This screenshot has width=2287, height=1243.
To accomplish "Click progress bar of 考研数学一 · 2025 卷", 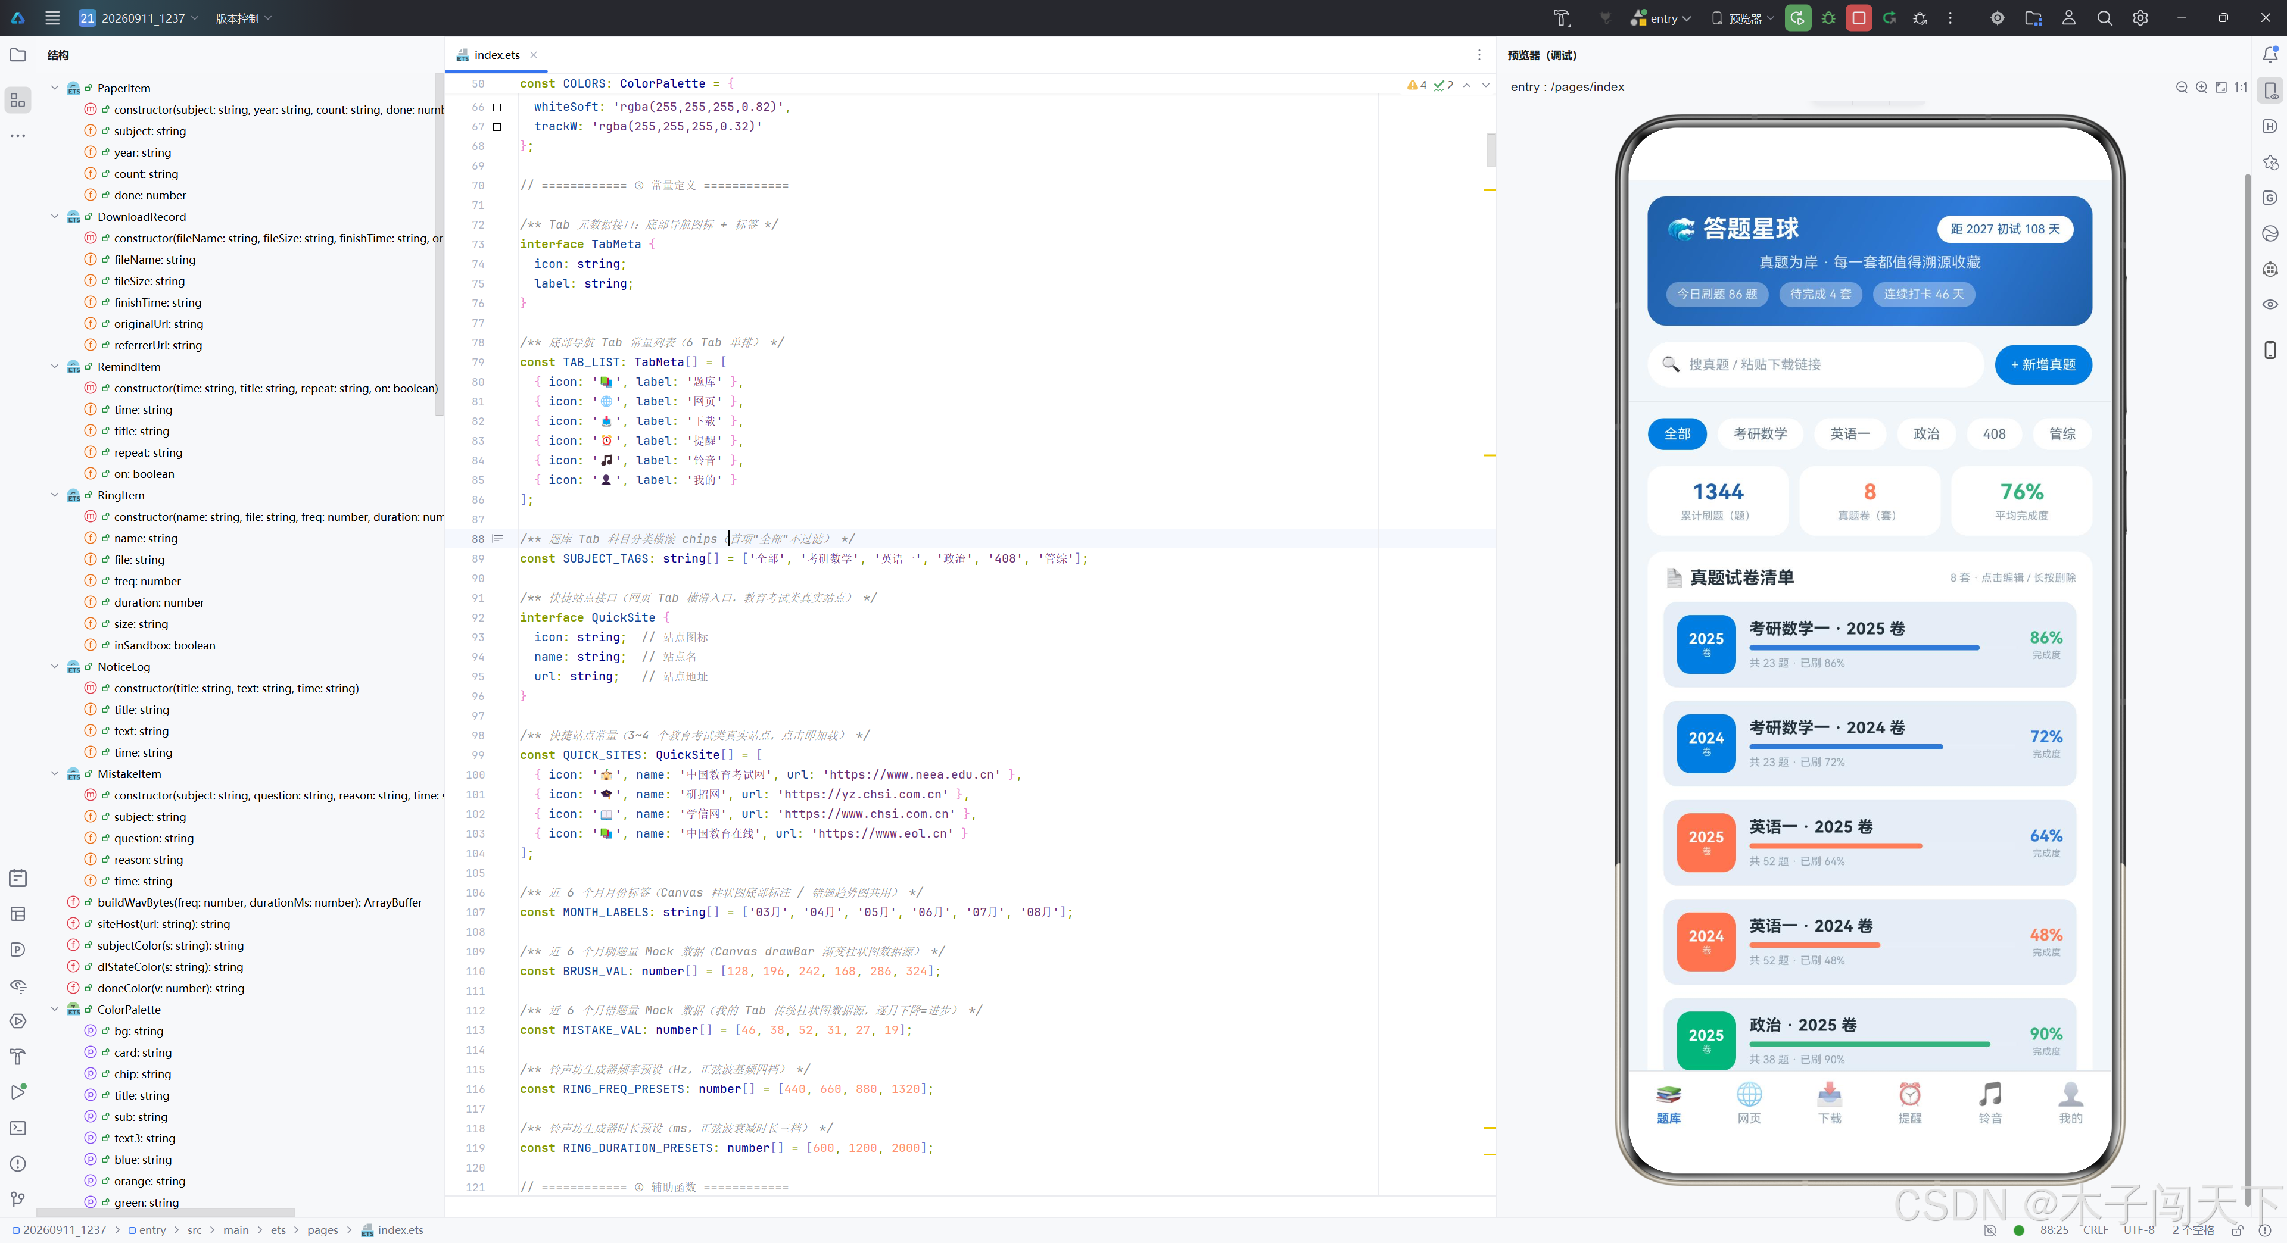I will pyautogui.click(x=1864, y=648).
